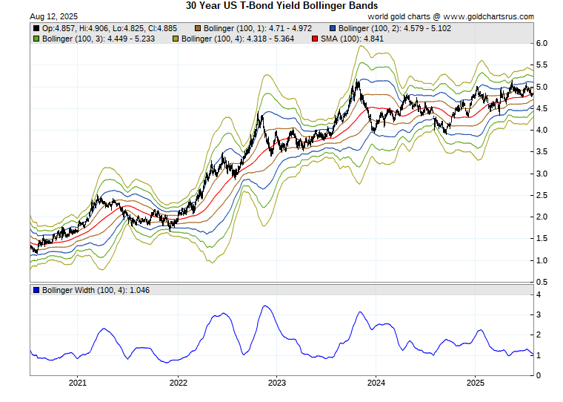Click the 2021 x-axis label
The image size is (563, 402).
pos(78,383)
